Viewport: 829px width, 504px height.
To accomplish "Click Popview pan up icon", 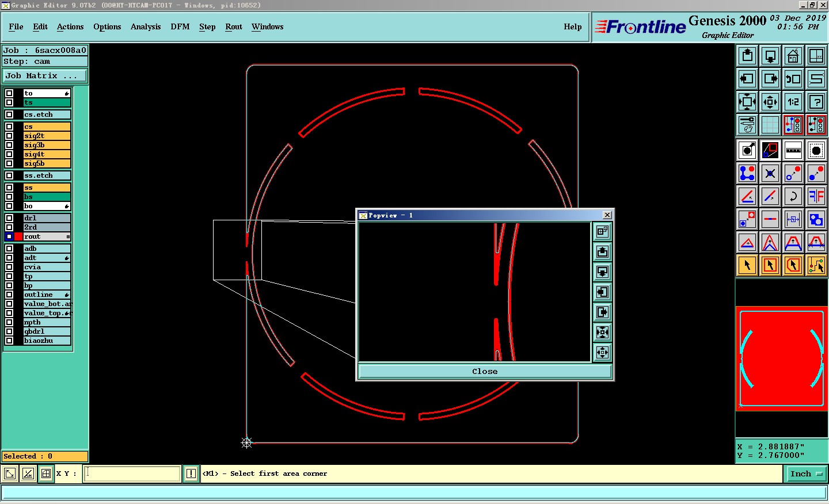I will pyautogui.click(x=602, y=252).
